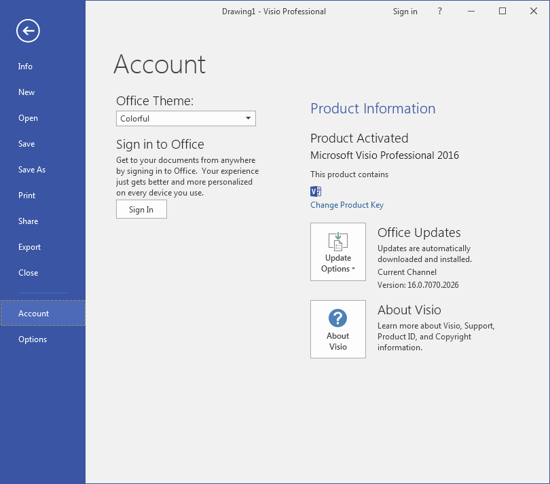Maximize the Visio window
The width and height of the screenshot is (550, 484).
click(x=502, y=12)
